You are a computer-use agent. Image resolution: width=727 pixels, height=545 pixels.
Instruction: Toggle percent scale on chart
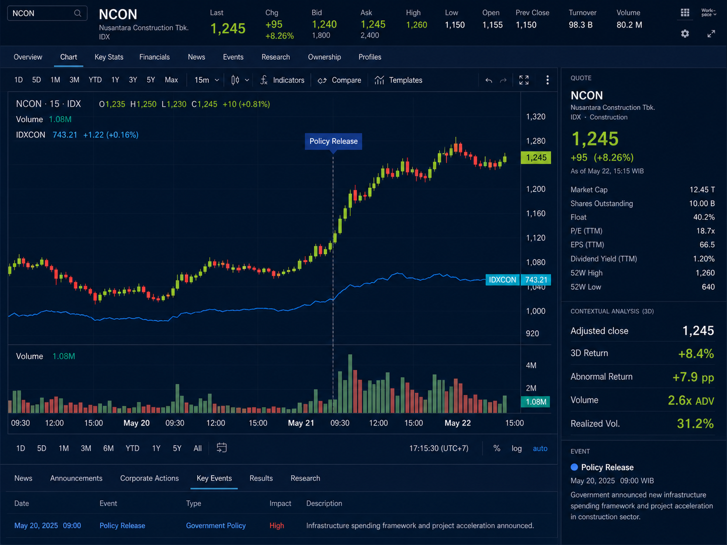[497, 448]
